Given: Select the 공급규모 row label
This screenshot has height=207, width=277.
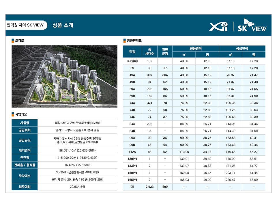Looking at the screenshot, I should coord(25,140).
